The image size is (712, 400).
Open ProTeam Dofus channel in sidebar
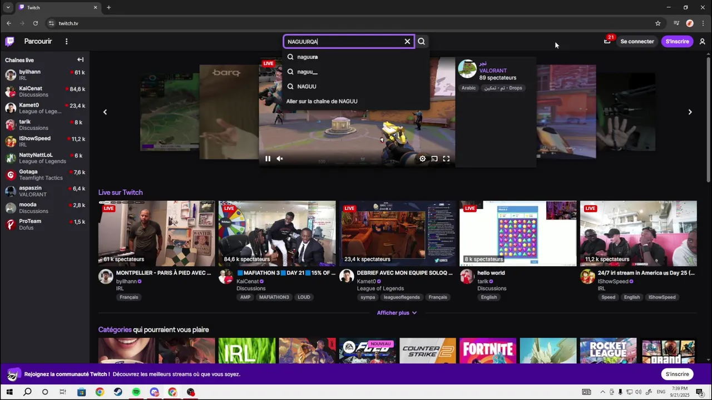tap(45, 224)
